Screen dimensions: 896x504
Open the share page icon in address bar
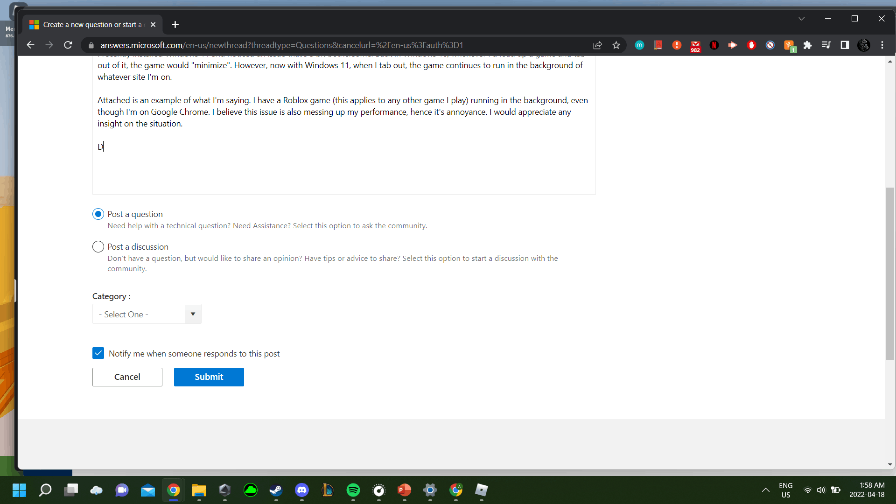point(597,45)
